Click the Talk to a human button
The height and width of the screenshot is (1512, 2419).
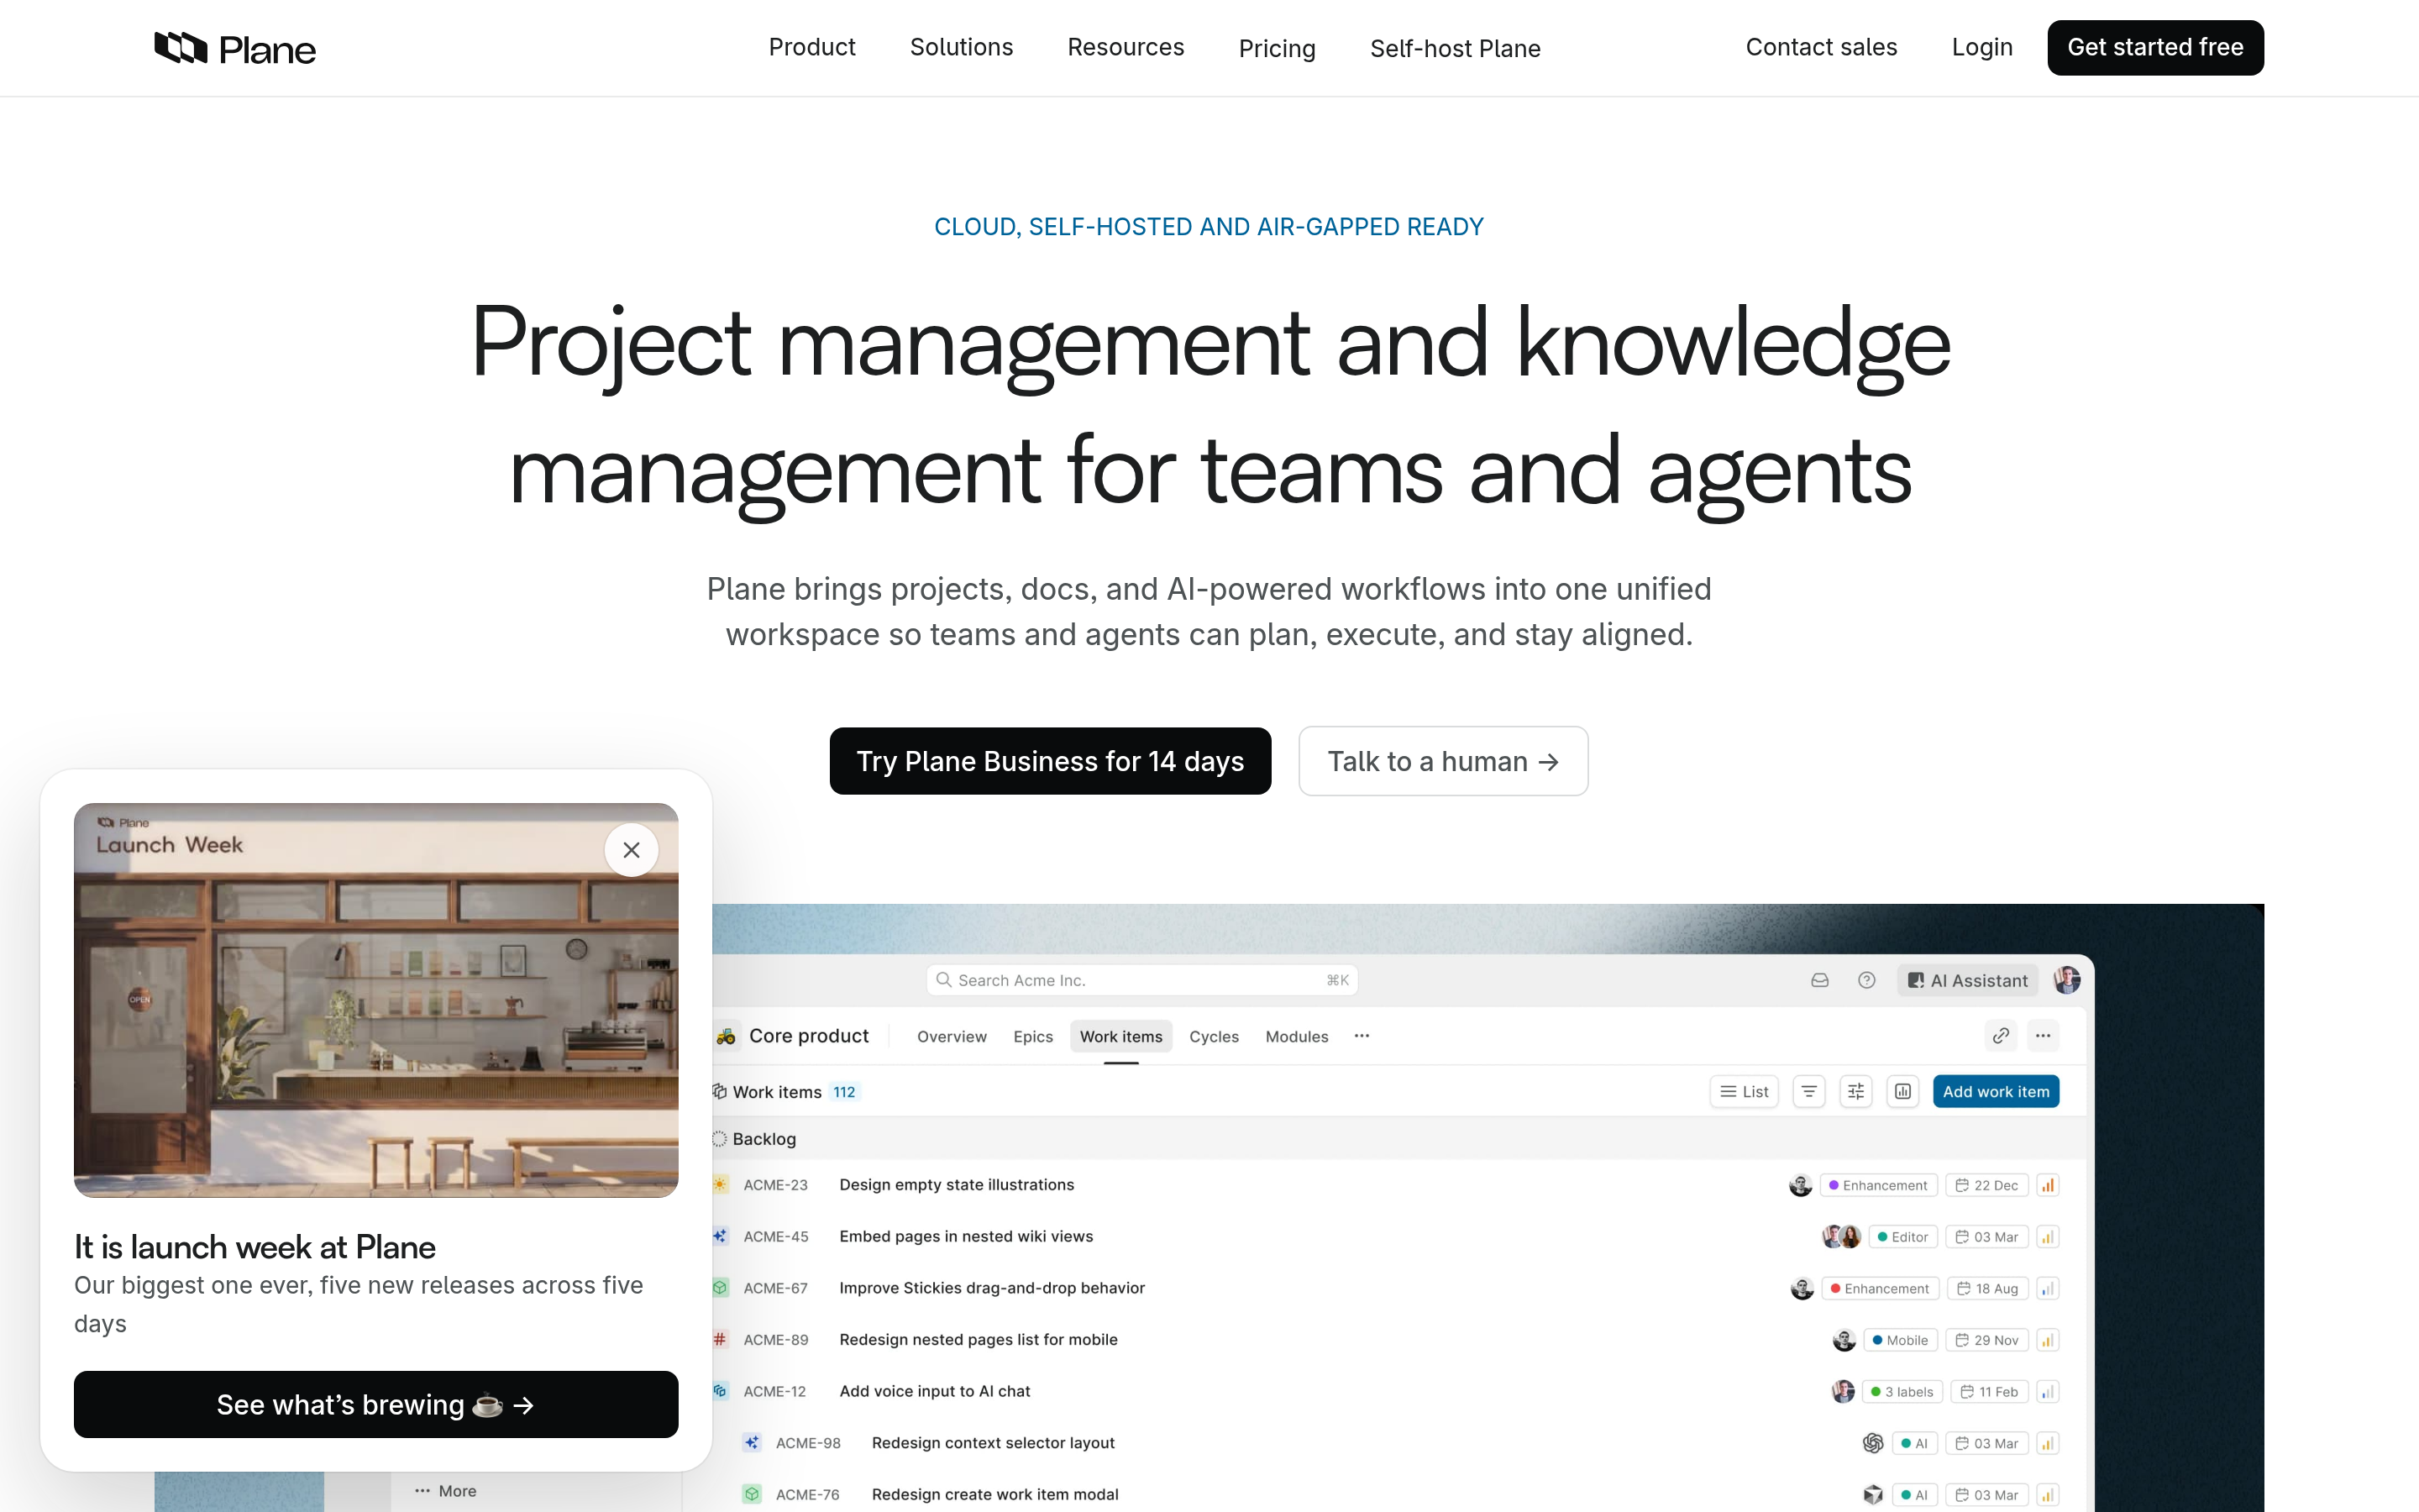pos(1442,761)
